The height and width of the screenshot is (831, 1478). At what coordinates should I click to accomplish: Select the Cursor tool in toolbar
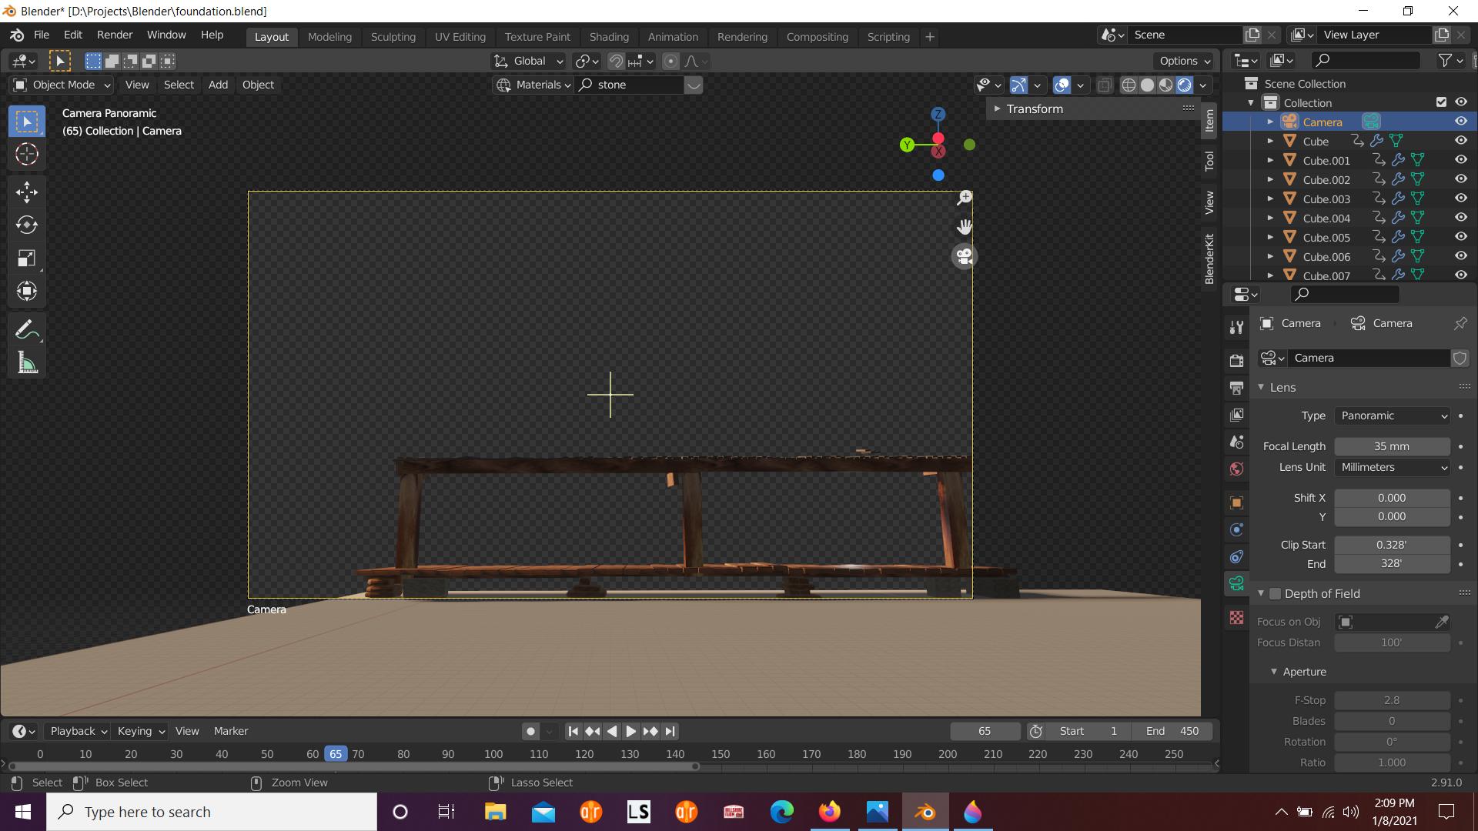(27, 154)
